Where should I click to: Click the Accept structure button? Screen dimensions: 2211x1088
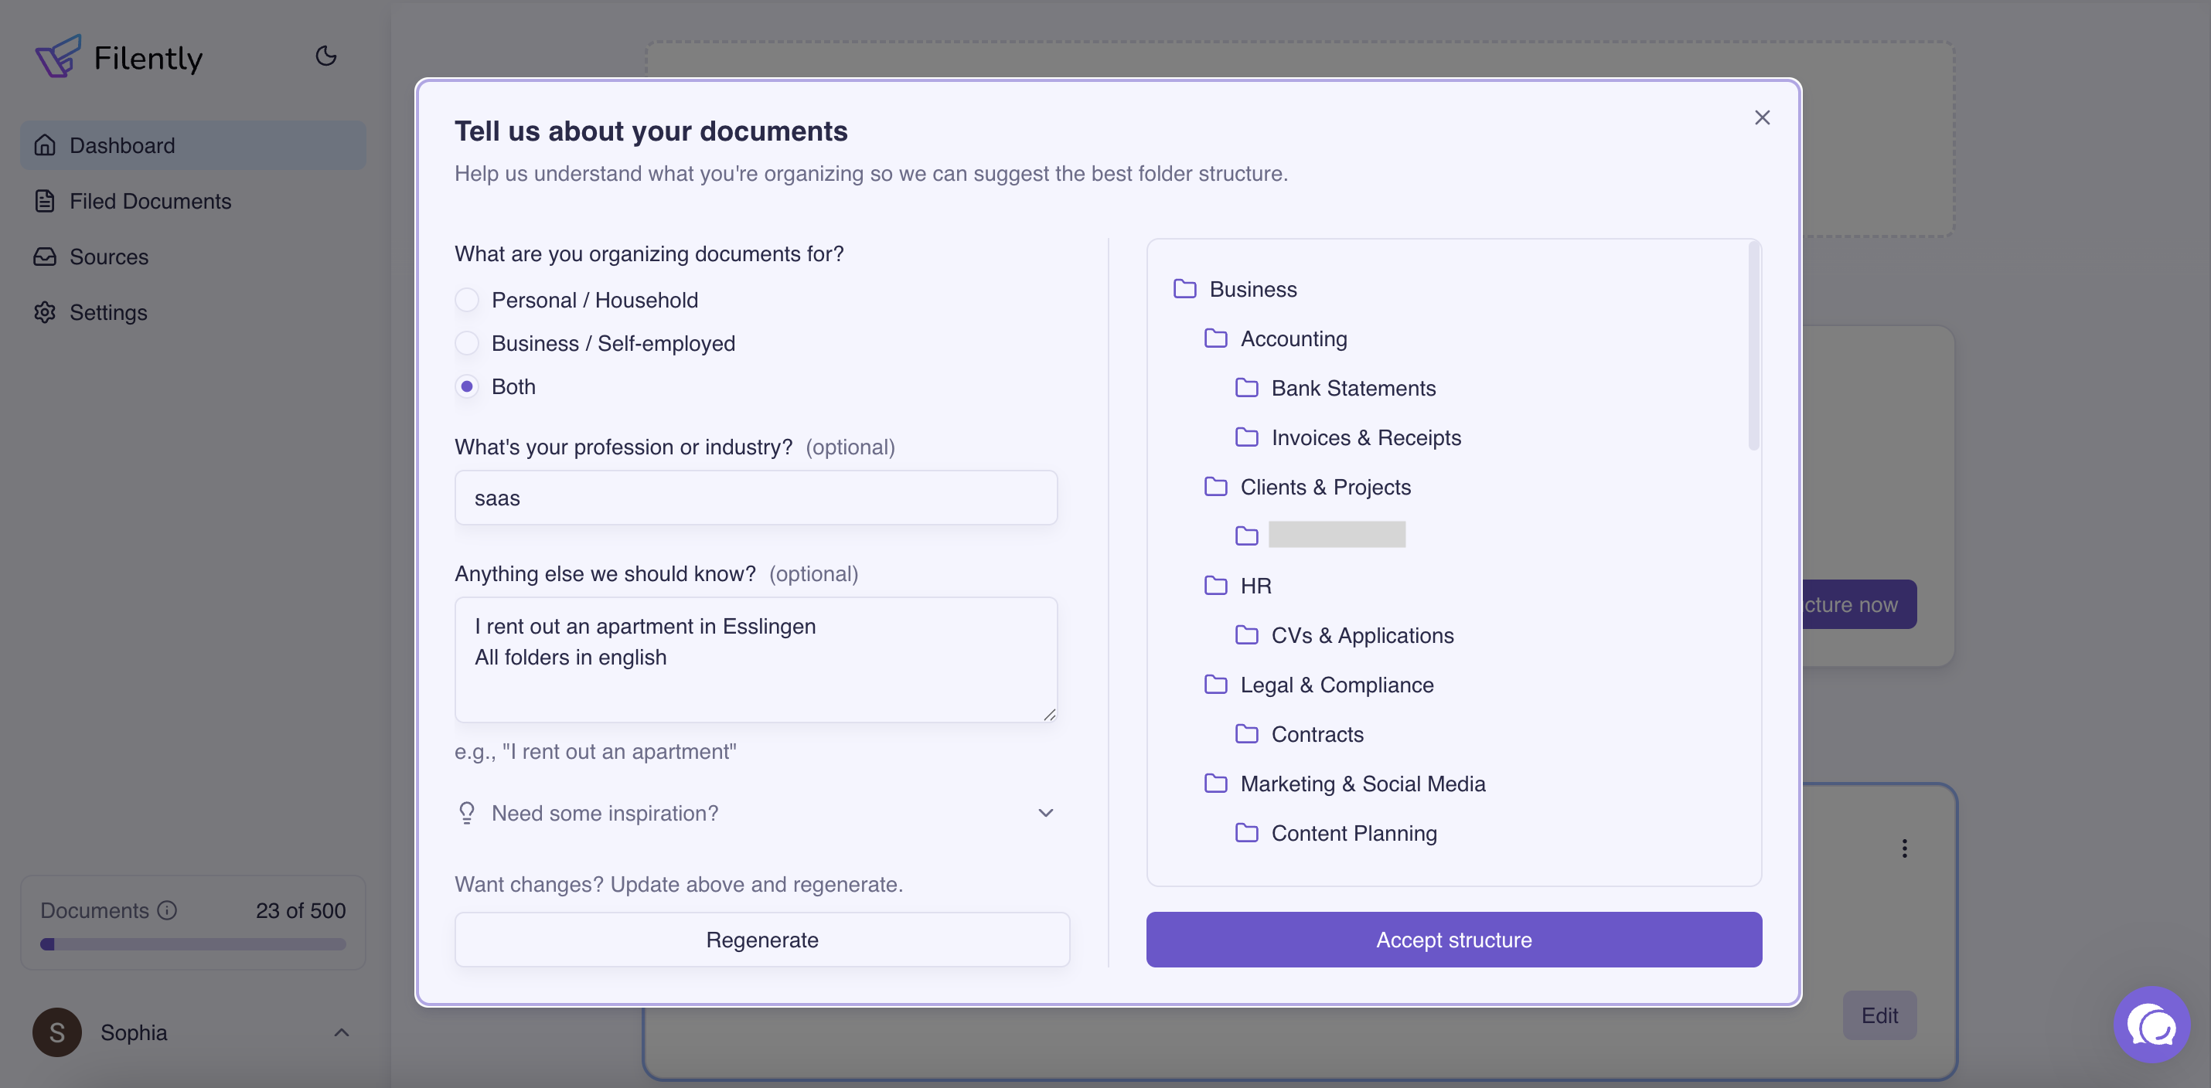pos(1453,940)
